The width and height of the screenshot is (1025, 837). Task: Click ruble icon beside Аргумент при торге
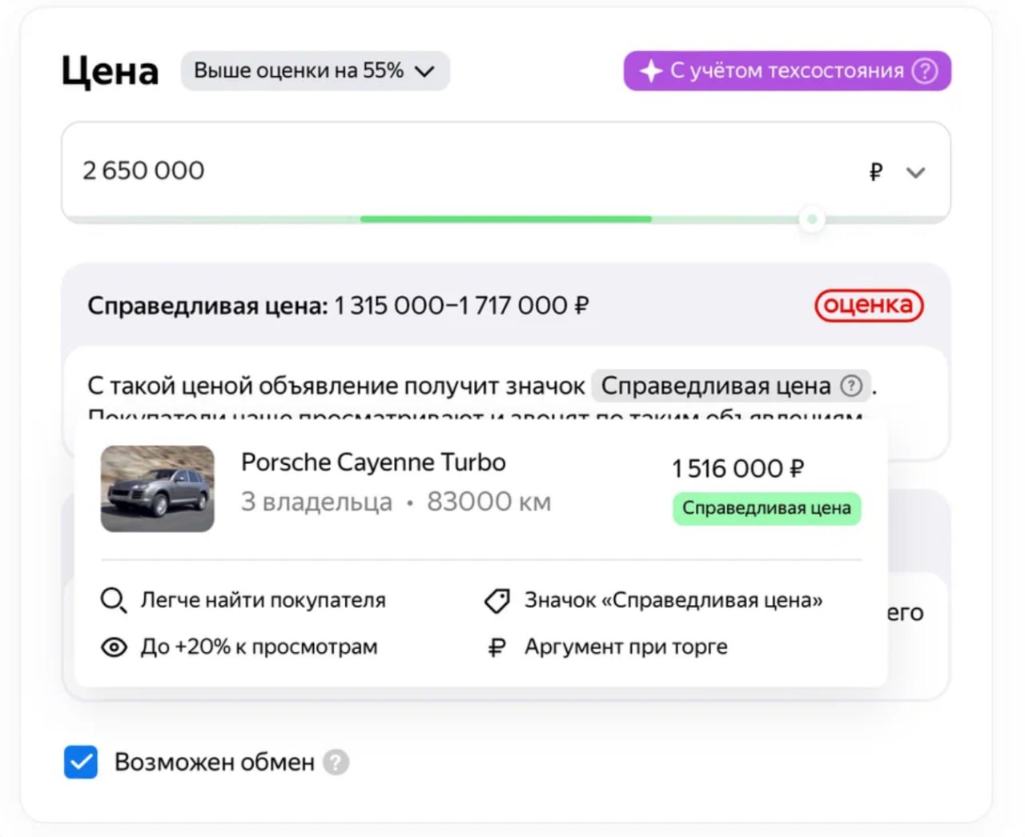[x=497, y=647]
